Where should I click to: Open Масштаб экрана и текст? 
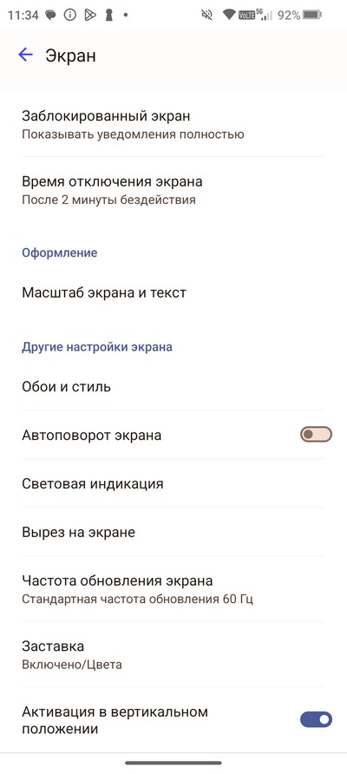[173, 292]
